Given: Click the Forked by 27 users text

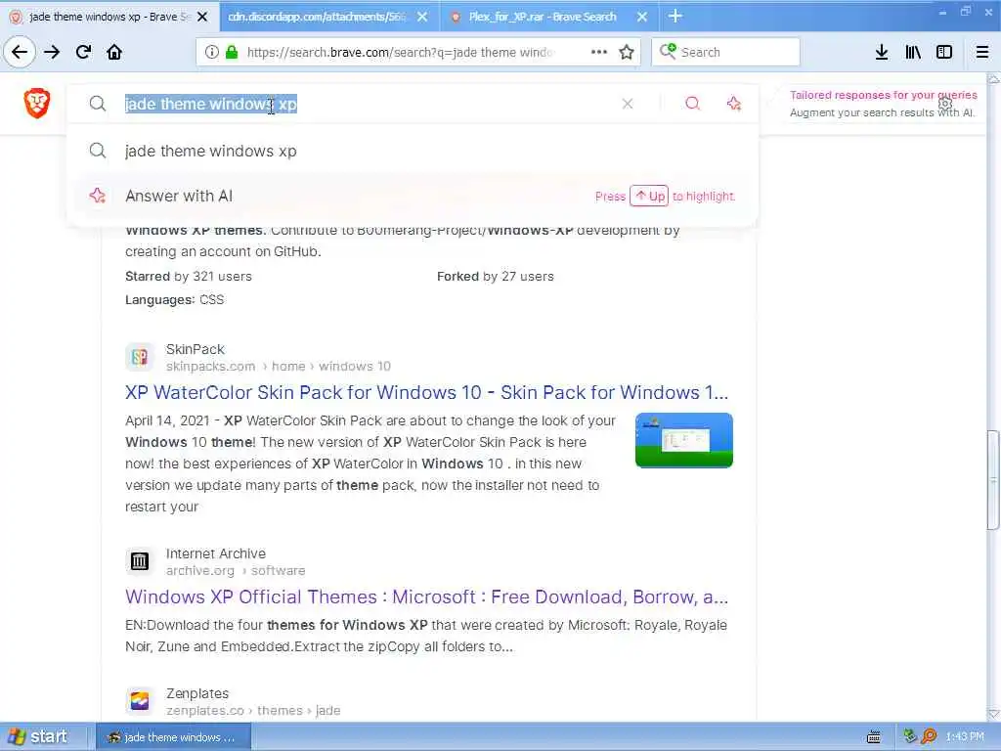Looking at the screenshot, I should click(x=496, y=276).
